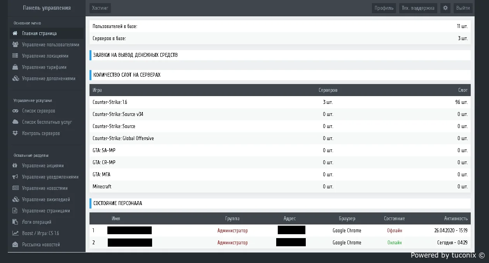Click the Онлайн status text
489x263 pixels.
[394, 243]
